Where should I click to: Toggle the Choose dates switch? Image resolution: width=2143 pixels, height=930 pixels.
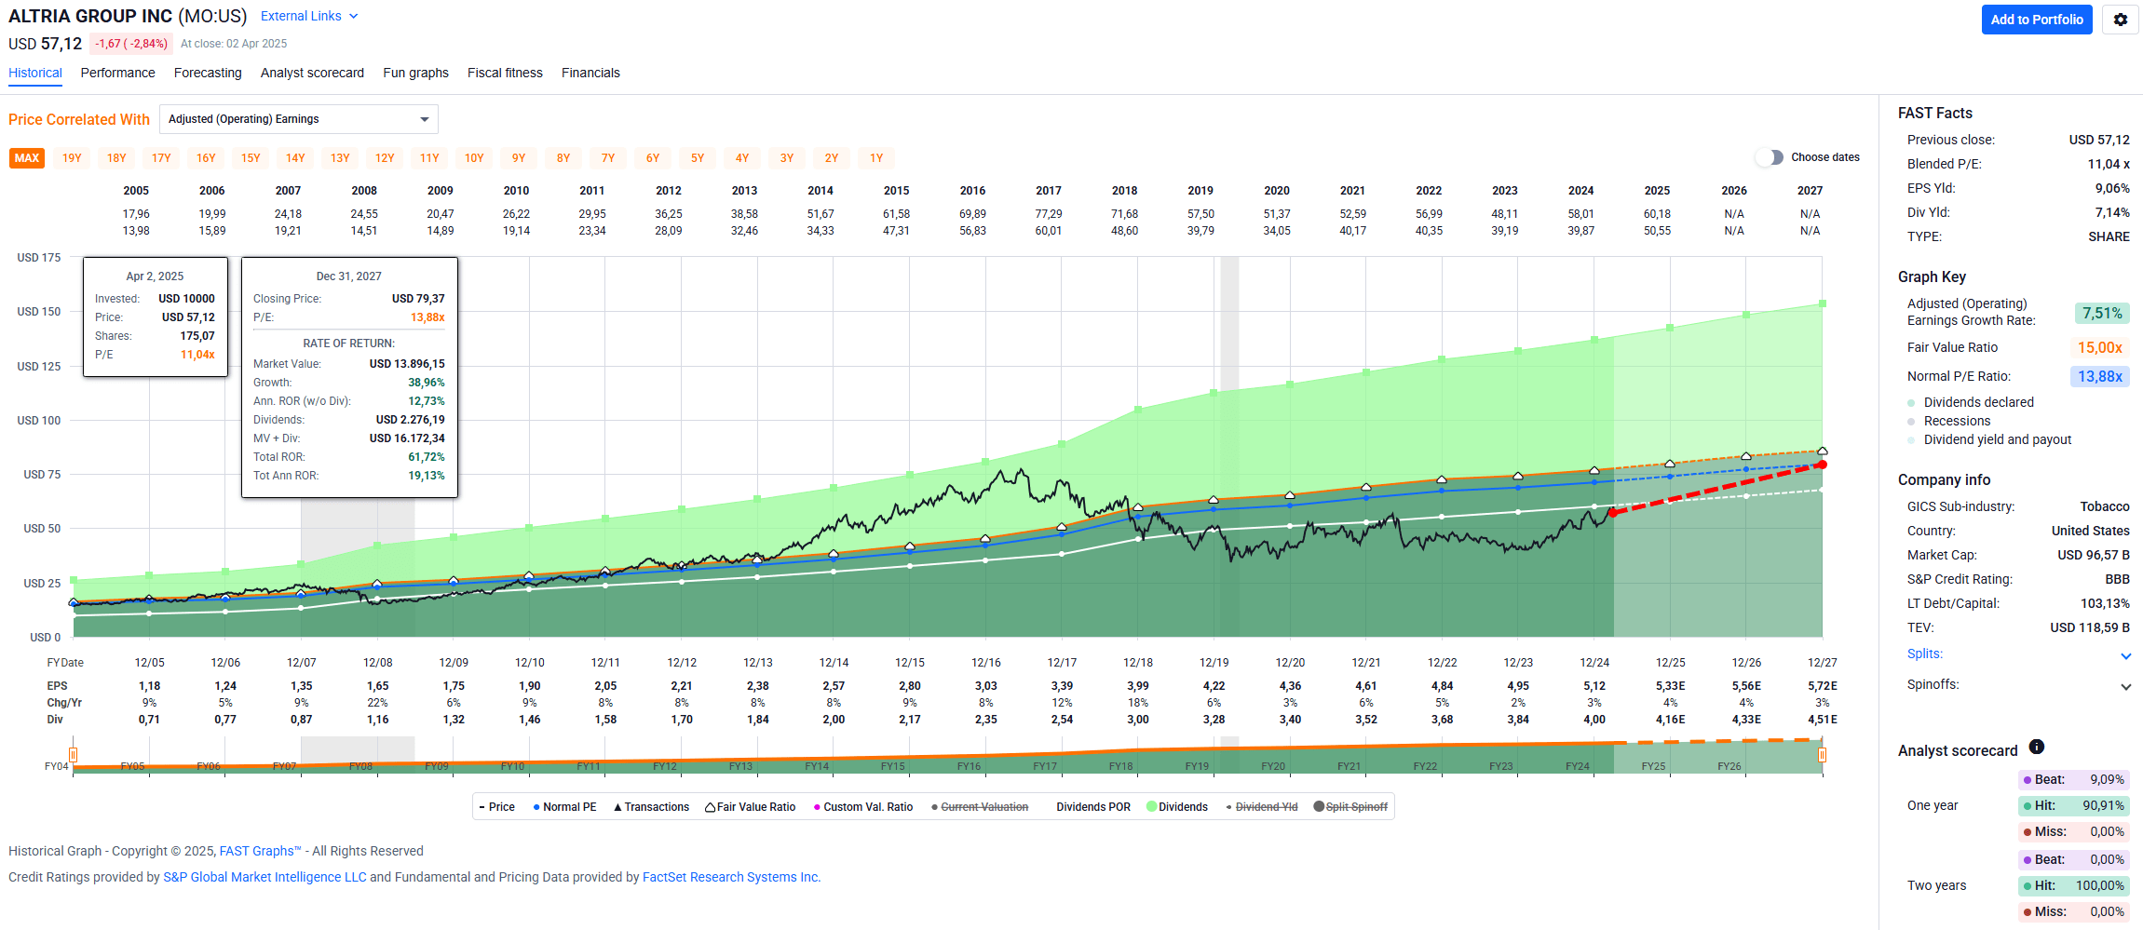[x=1770, y=157]
